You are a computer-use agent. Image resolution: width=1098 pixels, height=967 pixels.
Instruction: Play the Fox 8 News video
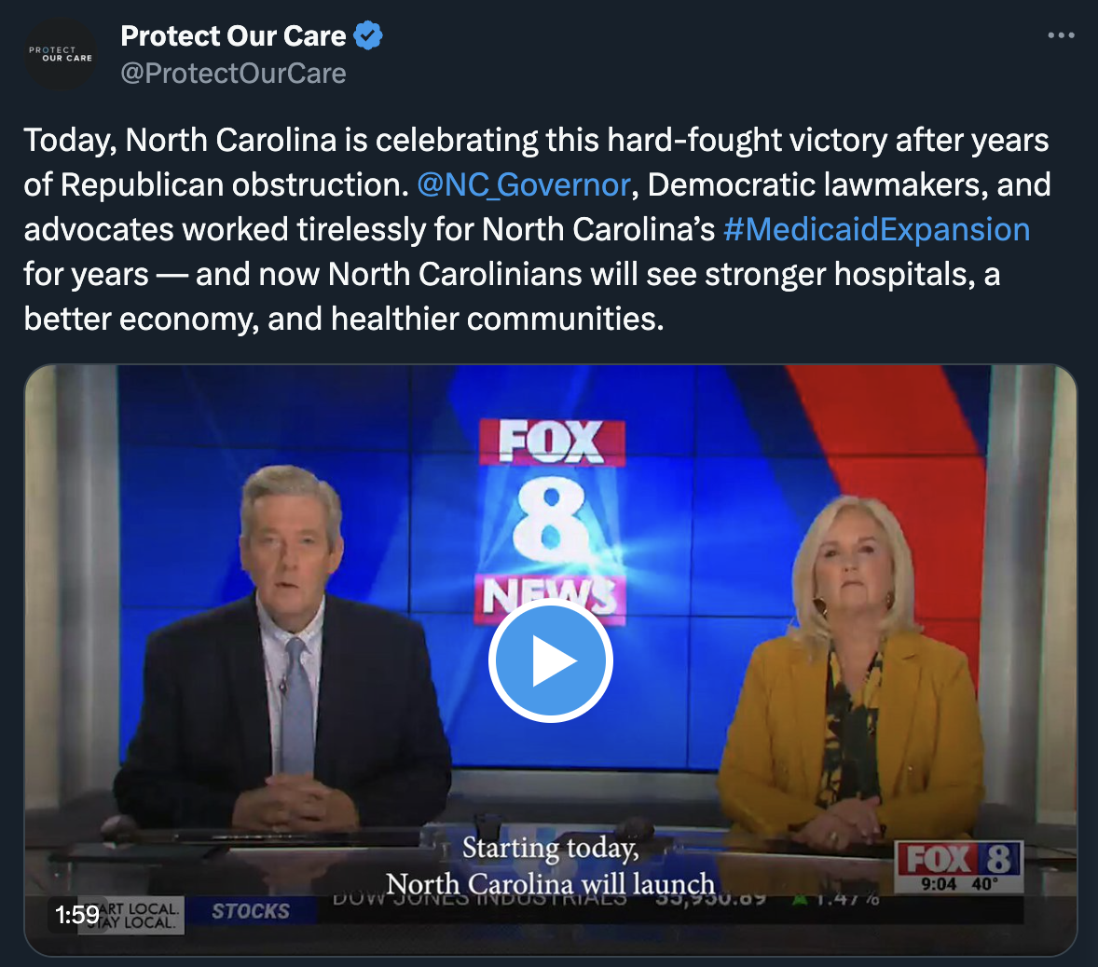click(551, 660)
